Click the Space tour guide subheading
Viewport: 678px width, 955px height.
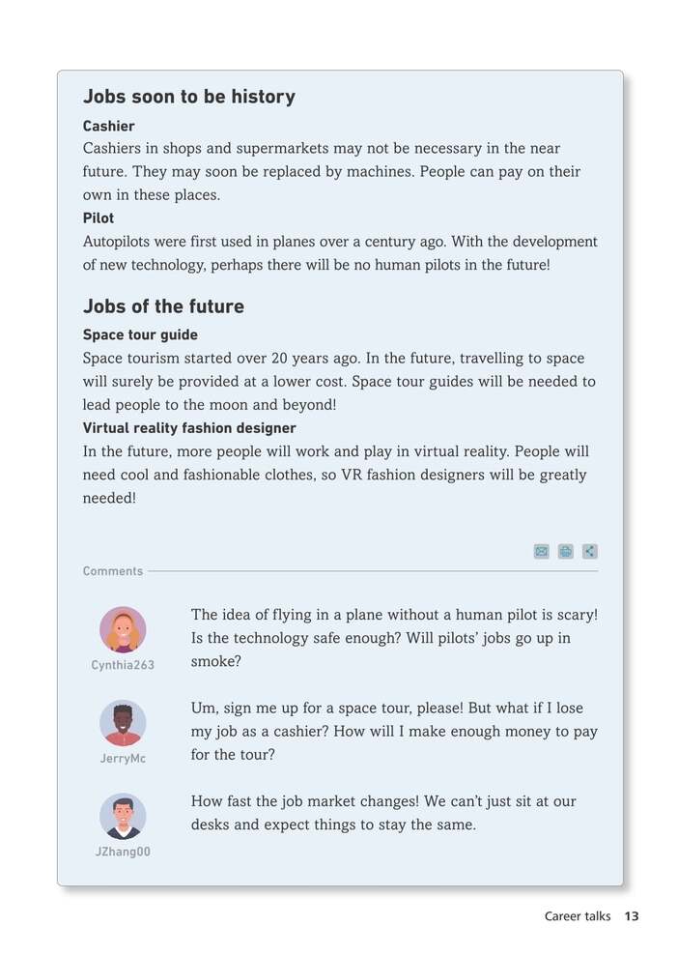click(x=140, y=334)
